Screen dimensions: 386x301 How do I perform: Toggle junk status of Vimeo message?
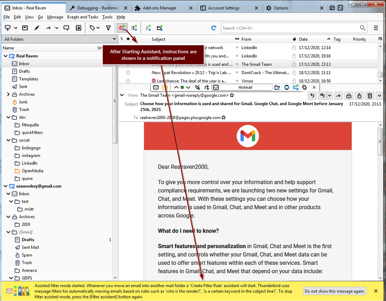point(294,81)
